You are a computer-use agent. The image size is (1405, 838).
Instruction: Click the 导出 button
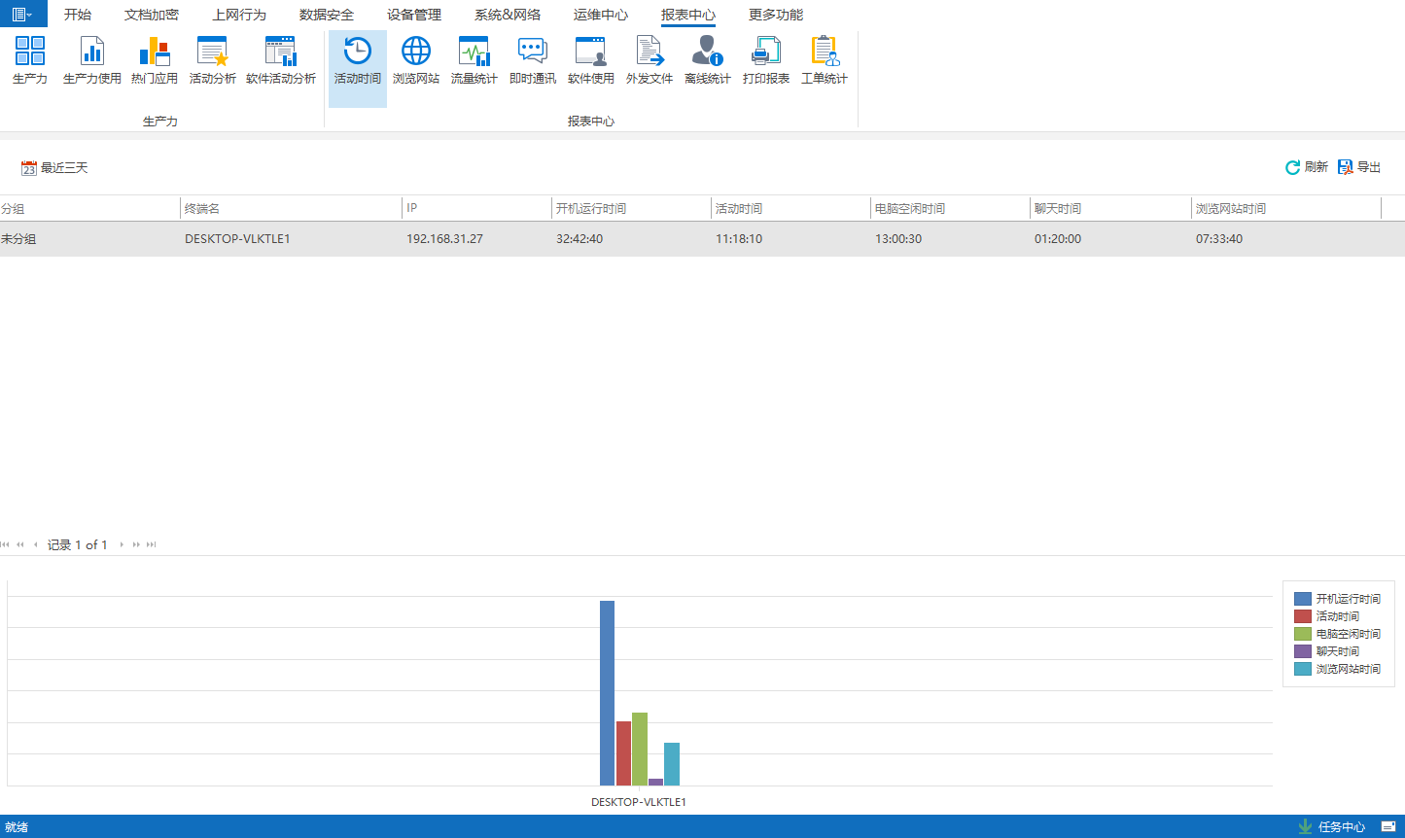click(x=1359, y=167)
